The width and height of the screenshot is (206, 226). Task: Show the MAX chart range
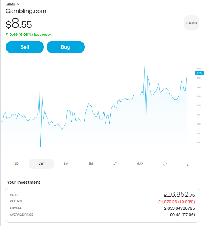click(140, 163)
